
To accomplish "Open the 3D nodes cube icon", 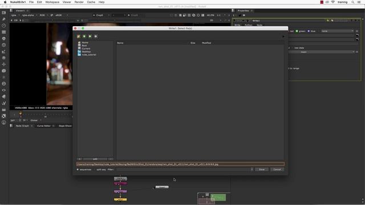I will pyautogui.click(x=4, y=71).
